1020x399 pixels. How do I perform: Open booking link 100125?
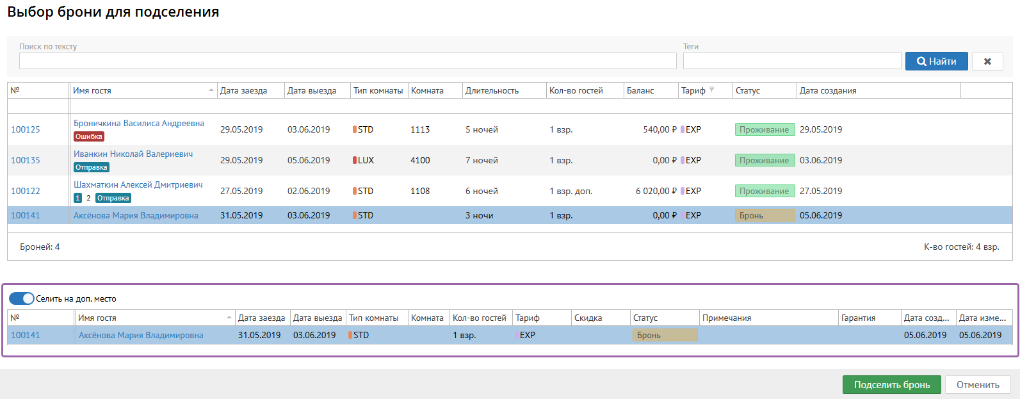(x=26, y=129)
